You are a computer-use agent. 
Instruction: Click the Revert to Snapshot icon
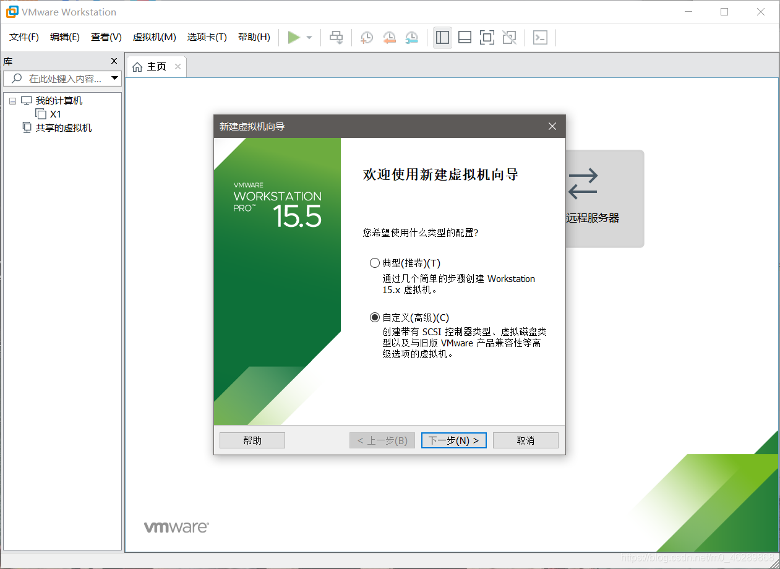(x=389, y=38)
